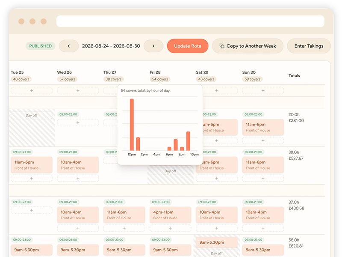The image size is (342, 257).
Task: Open Tue 25 9am-5.30pm shift
Action: 32,250
